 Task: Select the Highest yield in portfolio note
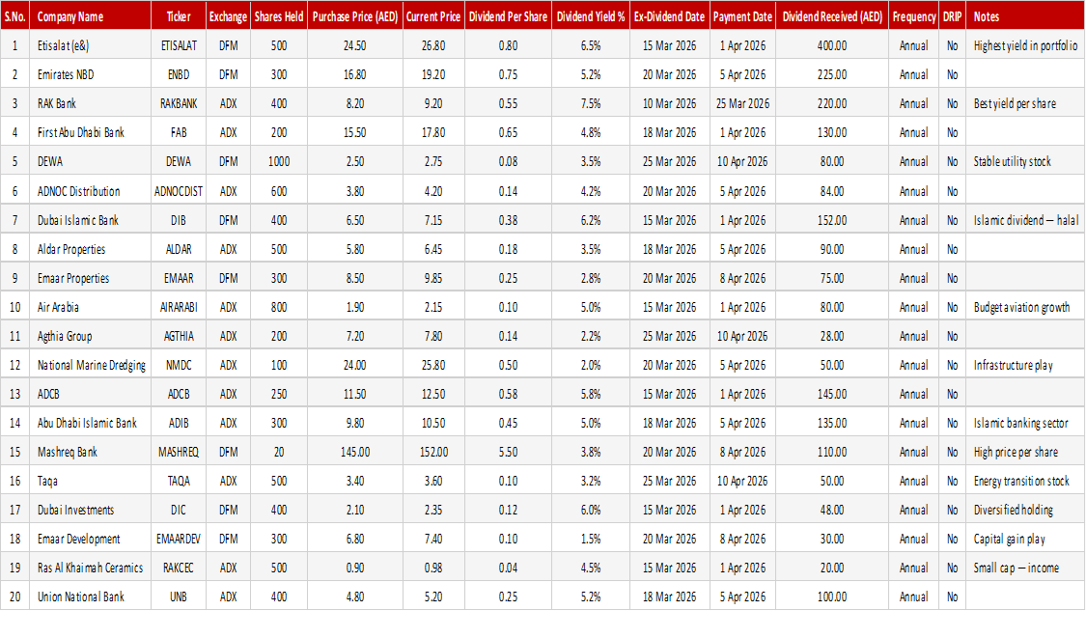coord(1025,45)
